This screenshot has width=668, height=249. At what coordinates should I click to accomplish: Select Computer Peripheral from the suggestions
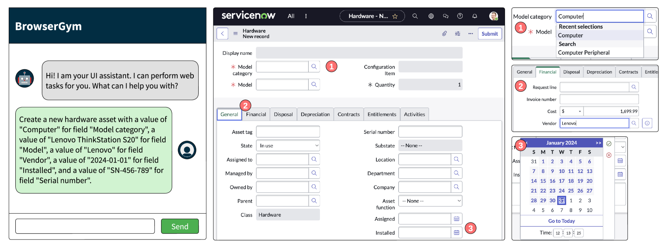[583, 53]
